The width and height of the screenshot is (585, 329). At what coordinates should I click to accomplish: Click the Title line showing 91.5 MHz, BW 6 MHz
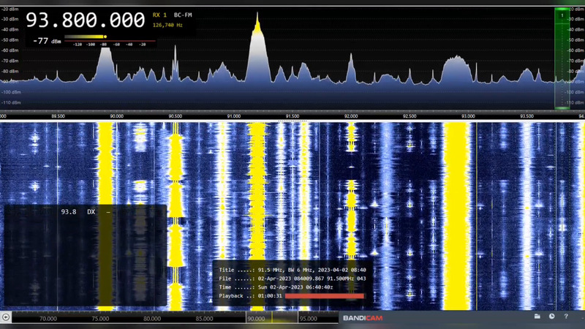pos(292,270)
